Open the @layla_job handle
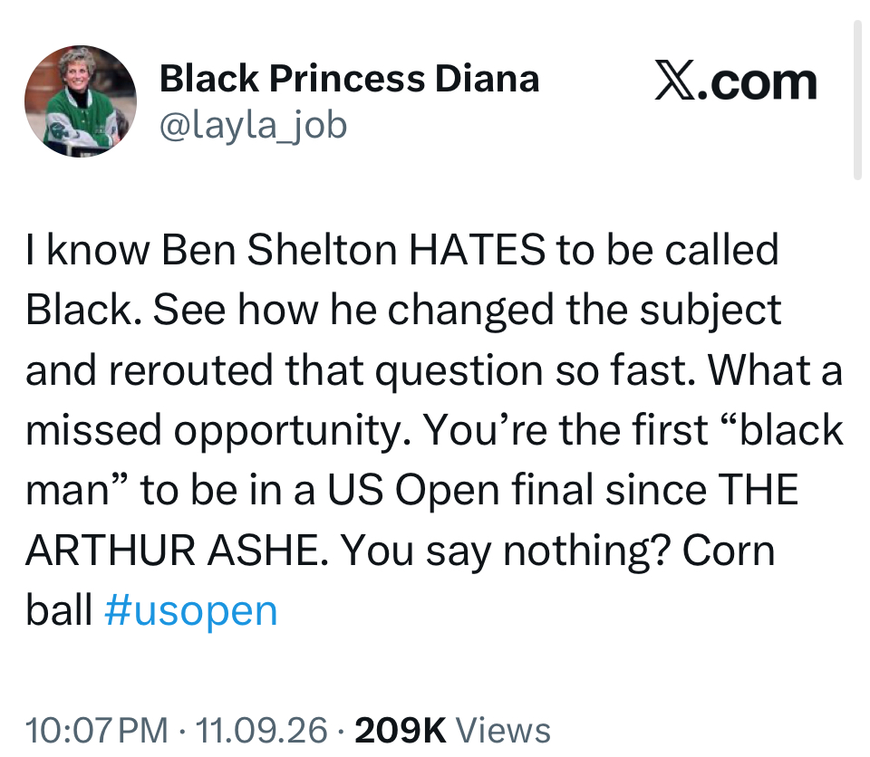Viewport: 870px width, 757px height. (253, 126)
